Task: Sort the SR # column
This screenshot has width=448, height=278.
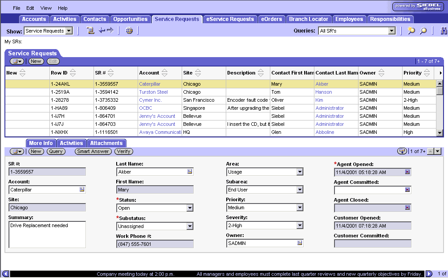Action: click(x=110, y=73)
